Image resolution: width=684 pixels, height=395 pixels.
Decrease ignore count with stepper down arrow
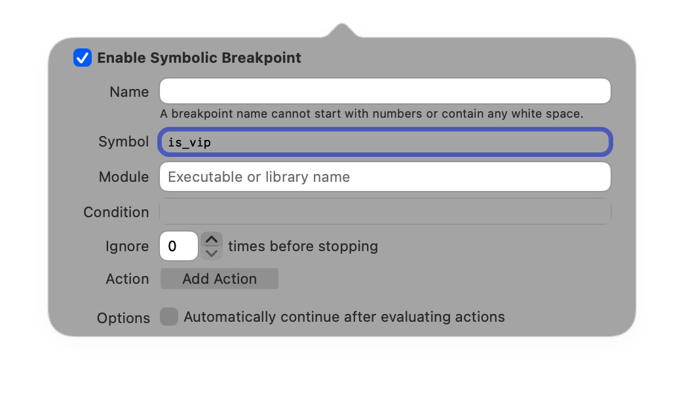212,253
